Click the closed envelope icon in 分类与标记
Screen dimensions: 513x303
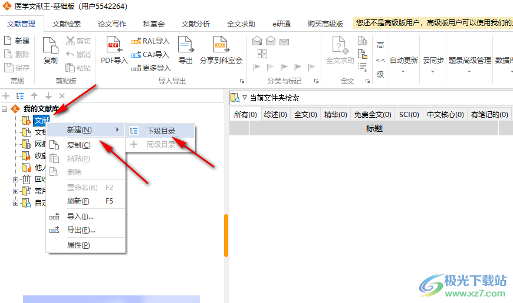pyautogui.click(x=284, y=42)
